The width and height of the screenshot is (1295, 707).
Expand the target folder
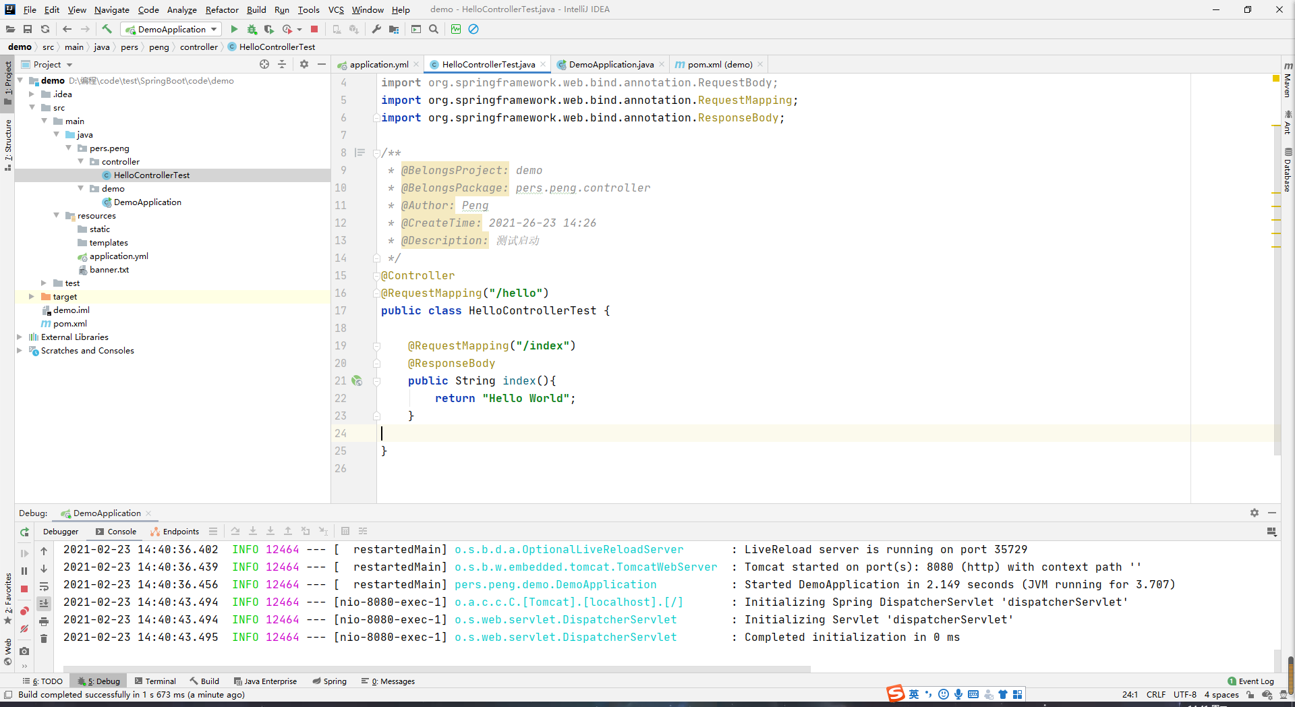[x=32, y=296]
